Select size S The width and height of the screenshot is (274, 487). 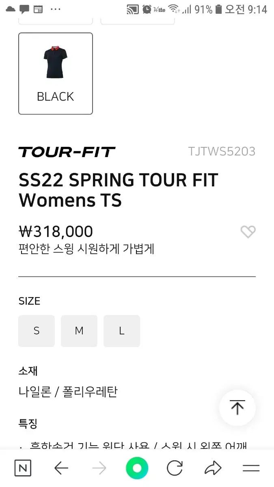click(x=37, y=331)
